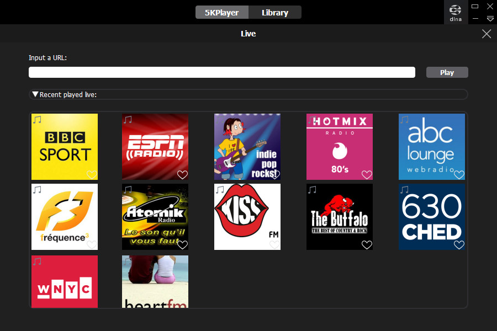Click the Input a URL text field
This screenshot has height=331, width=497.
221,72
